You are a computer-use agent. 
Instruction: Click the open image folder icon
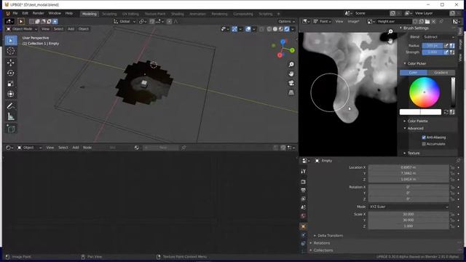tap(427, 21)
